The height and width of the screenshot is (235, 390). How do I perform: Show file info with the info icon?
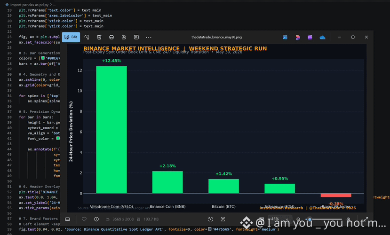96,219
